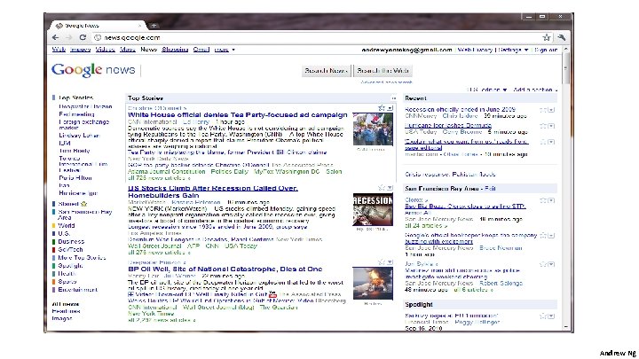Open options arrow for Hurricane Igor Bermuda item
This screenshot has width=639, height=359.
coord(551,126)
